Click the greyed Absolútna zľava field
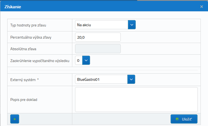208x126 pixels. 98,49
